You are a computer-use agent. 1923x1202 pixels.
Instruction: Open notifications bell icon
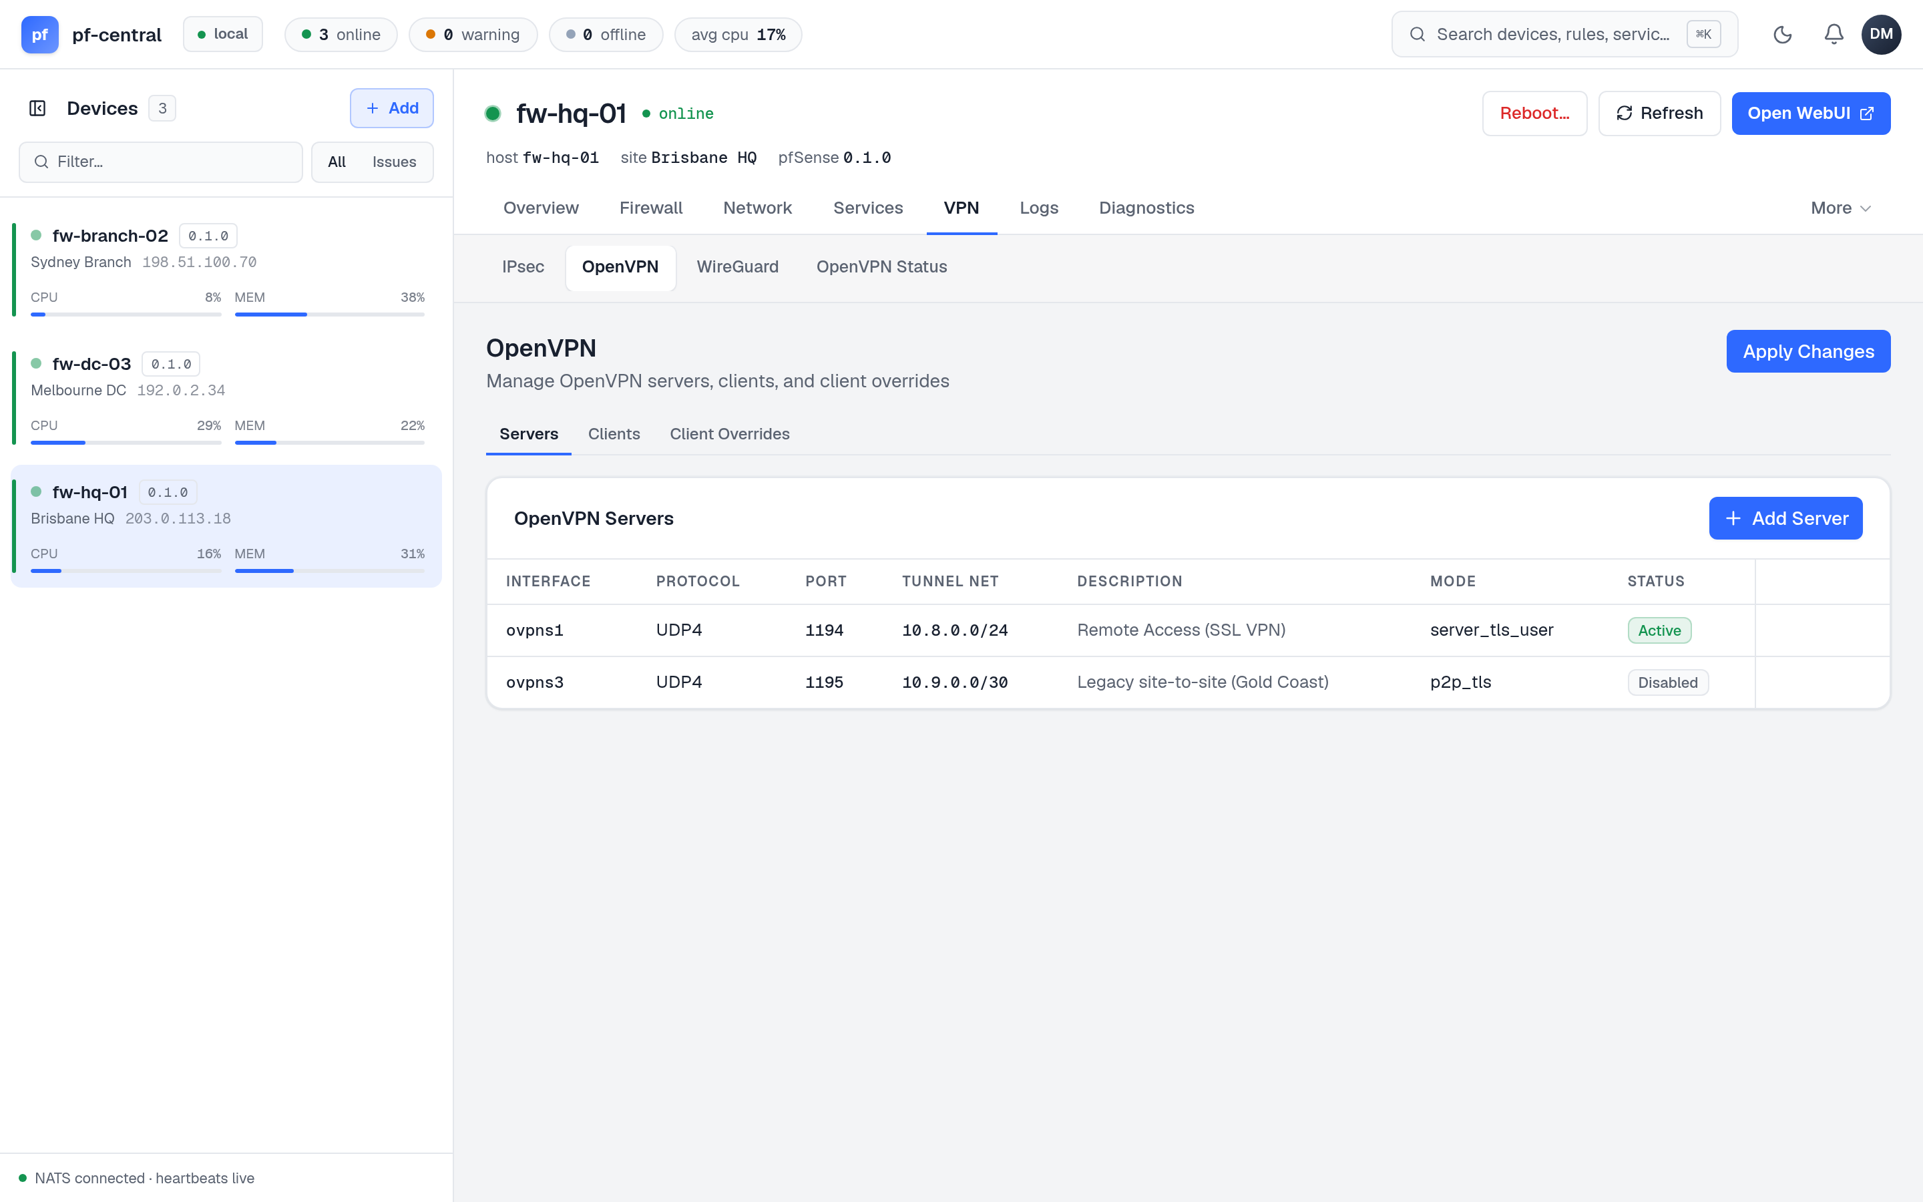(1834, 34)
